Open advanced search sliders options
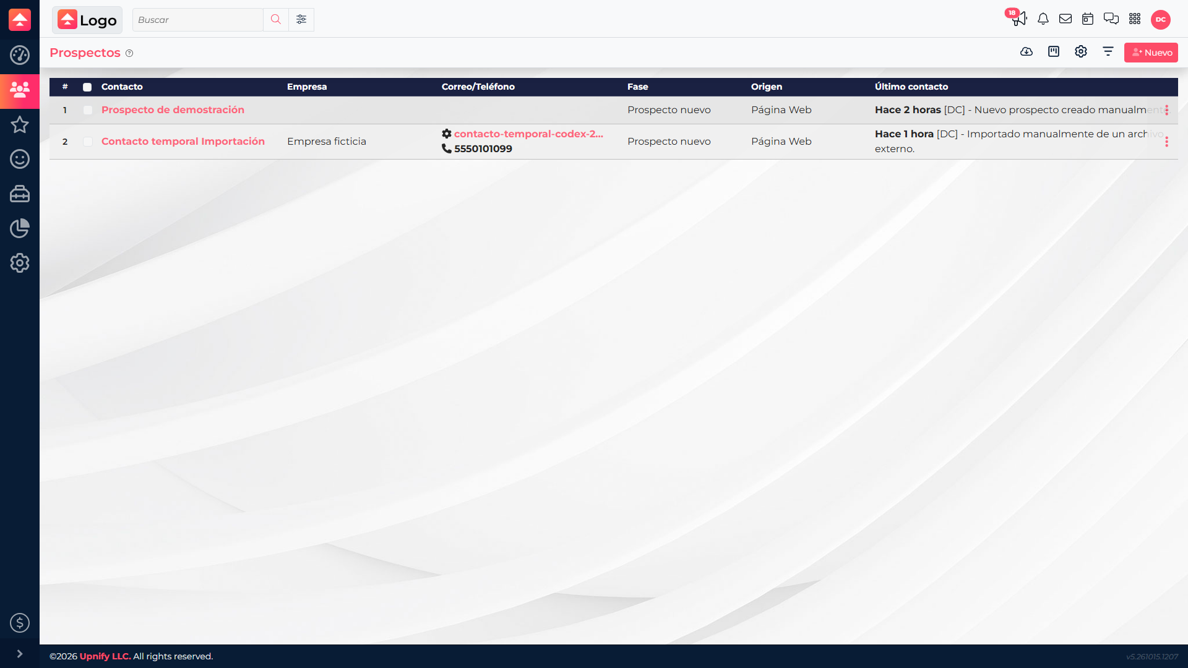 (301, 20)
